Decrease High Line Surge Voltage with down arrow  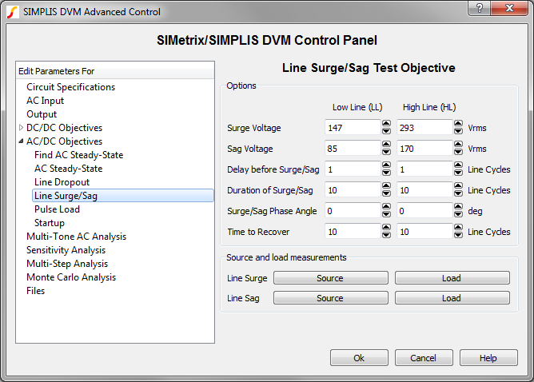pyautogui.click(x=458, y=131)
